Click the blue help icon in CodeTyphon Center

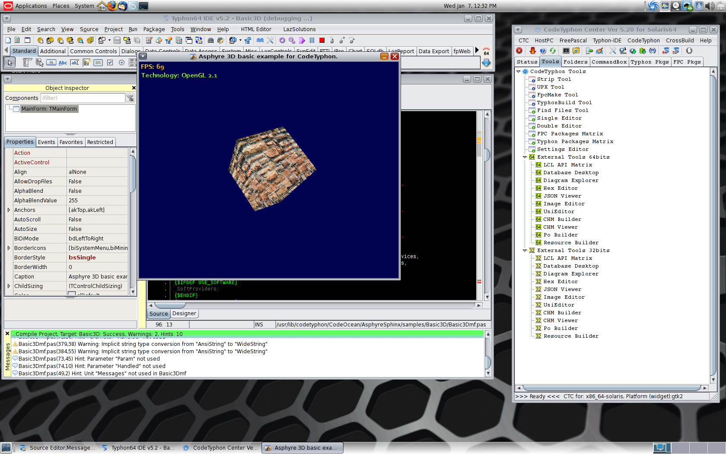click(x=543, y=51)
